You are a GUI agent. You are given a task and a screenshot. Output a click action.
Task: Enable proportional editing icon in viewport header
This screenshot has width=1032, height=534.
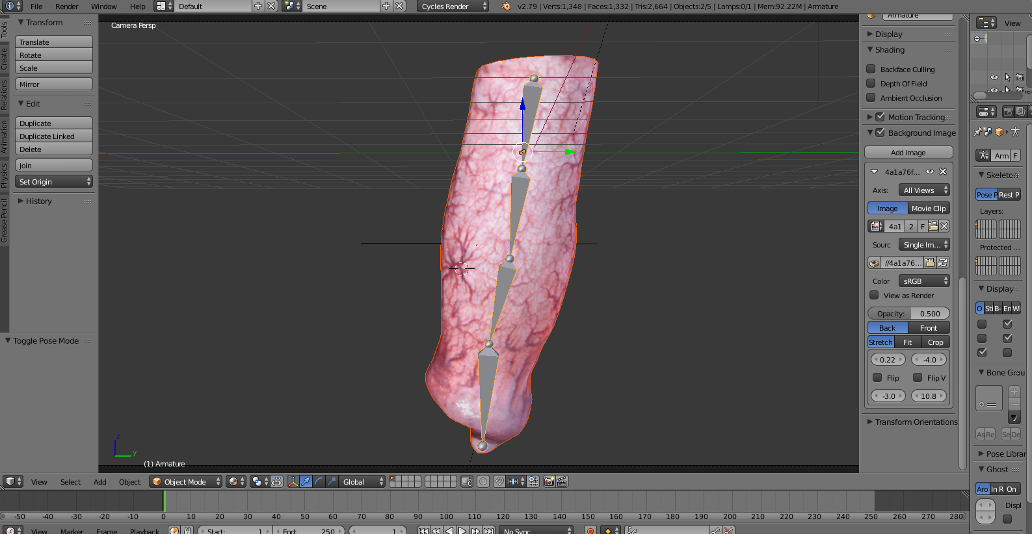pos(483,481)
